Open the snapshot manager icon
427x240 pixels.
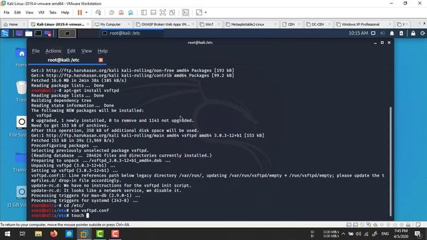(x=131, y=13)
